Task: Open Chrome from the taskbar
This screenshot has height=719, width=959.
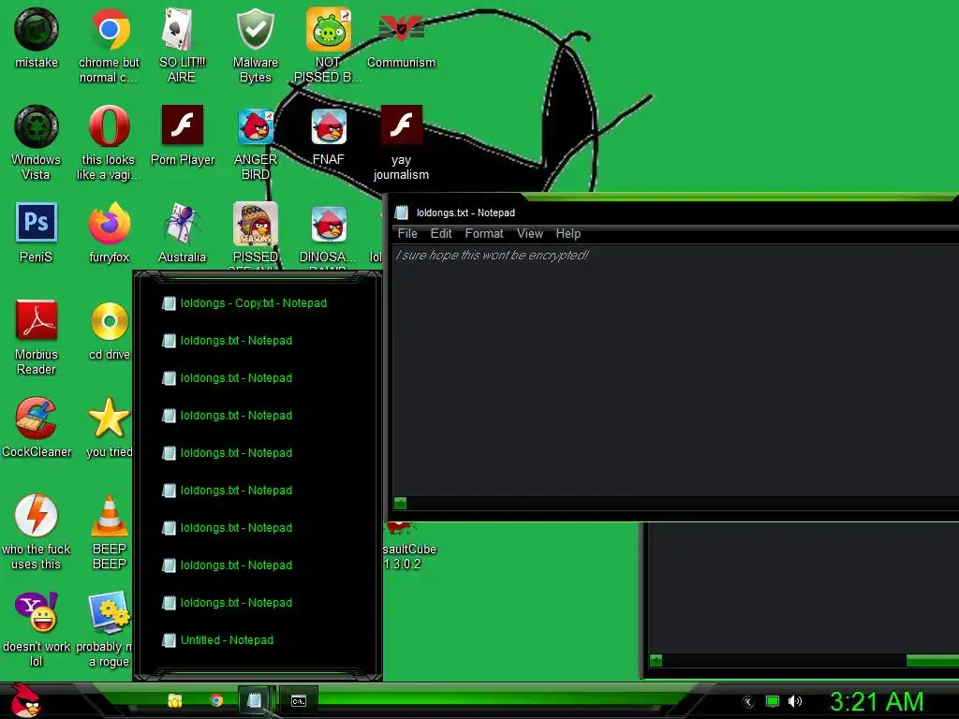Action: 216,700
